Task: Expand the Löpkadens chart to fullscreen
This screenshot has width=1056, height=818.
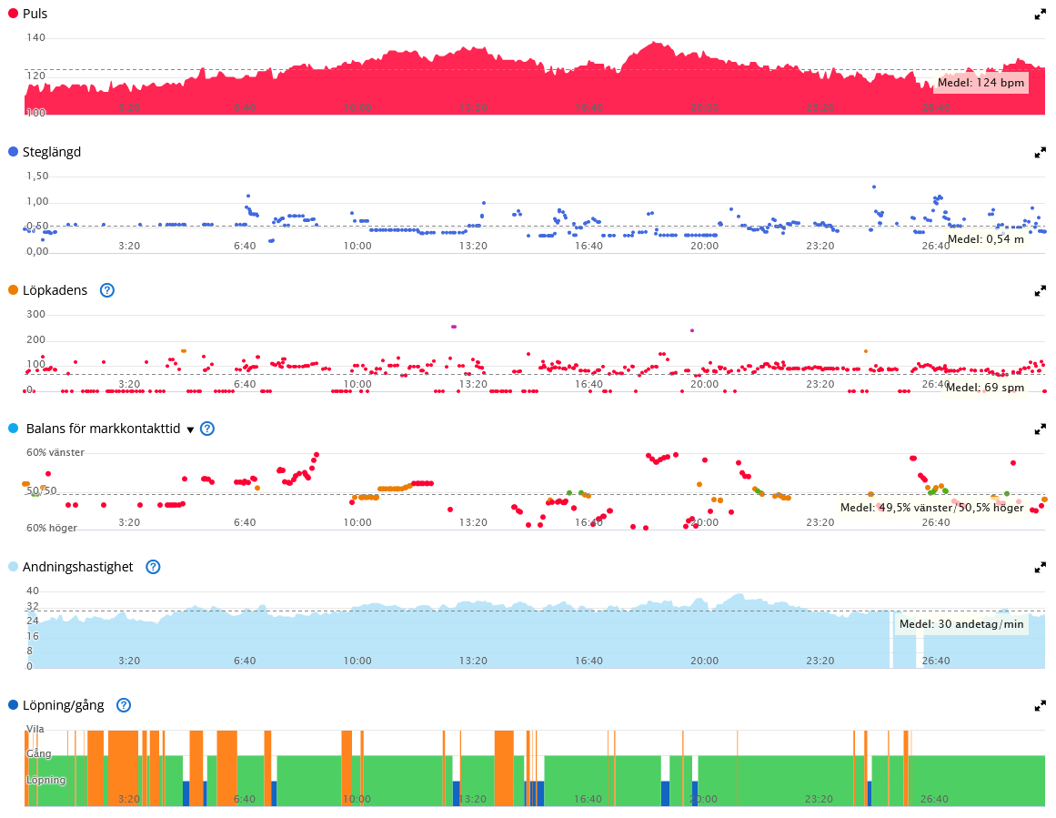Action: click(1040, 290)
